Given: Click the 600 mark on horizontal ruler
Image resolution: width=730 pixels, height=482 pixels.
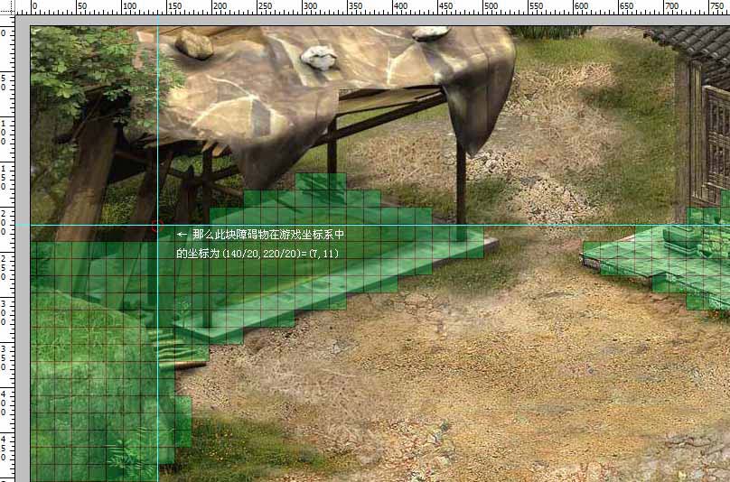Looking at the screenshot, I should pyautogui.click(x=581, y=6).
